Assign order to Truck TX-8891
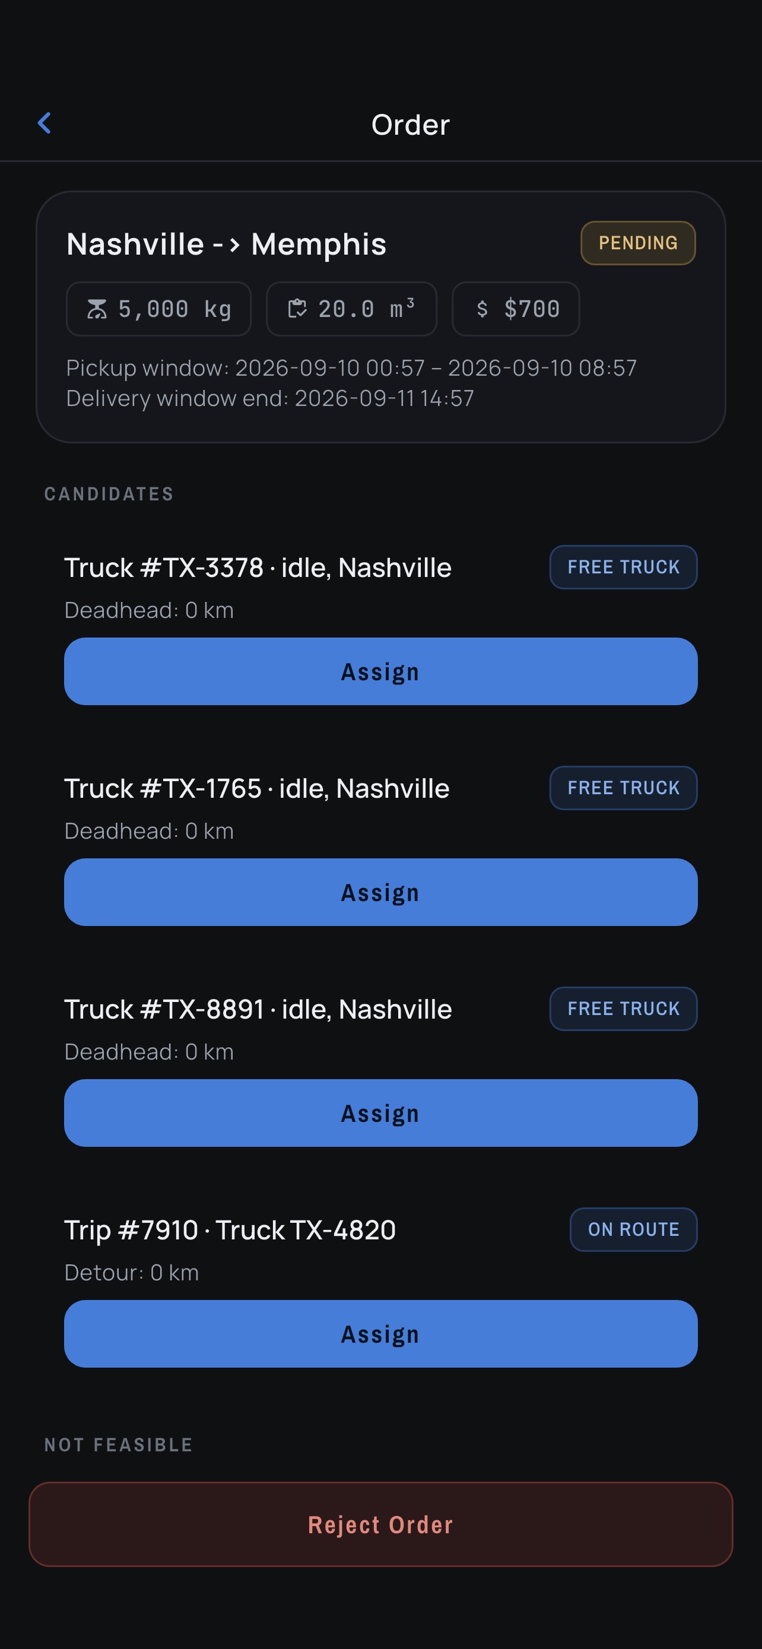 tap(380, 1113)
